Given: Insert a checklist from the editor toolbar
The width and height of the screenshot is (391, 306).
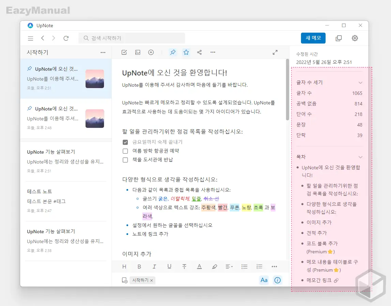Looking at the screenshot, I should pyautogui.click(x=124, y=52).
